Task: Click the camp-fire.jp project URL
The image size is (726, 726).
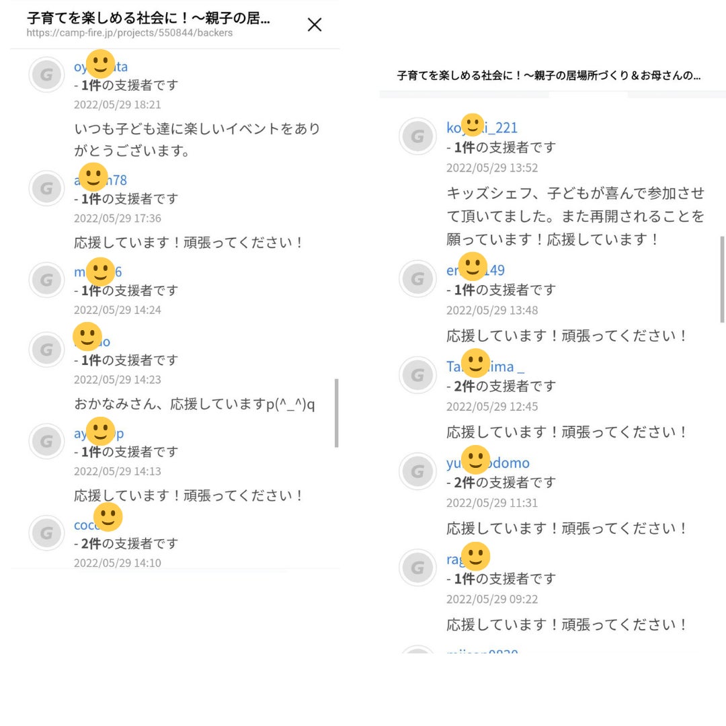Action: 130,33
